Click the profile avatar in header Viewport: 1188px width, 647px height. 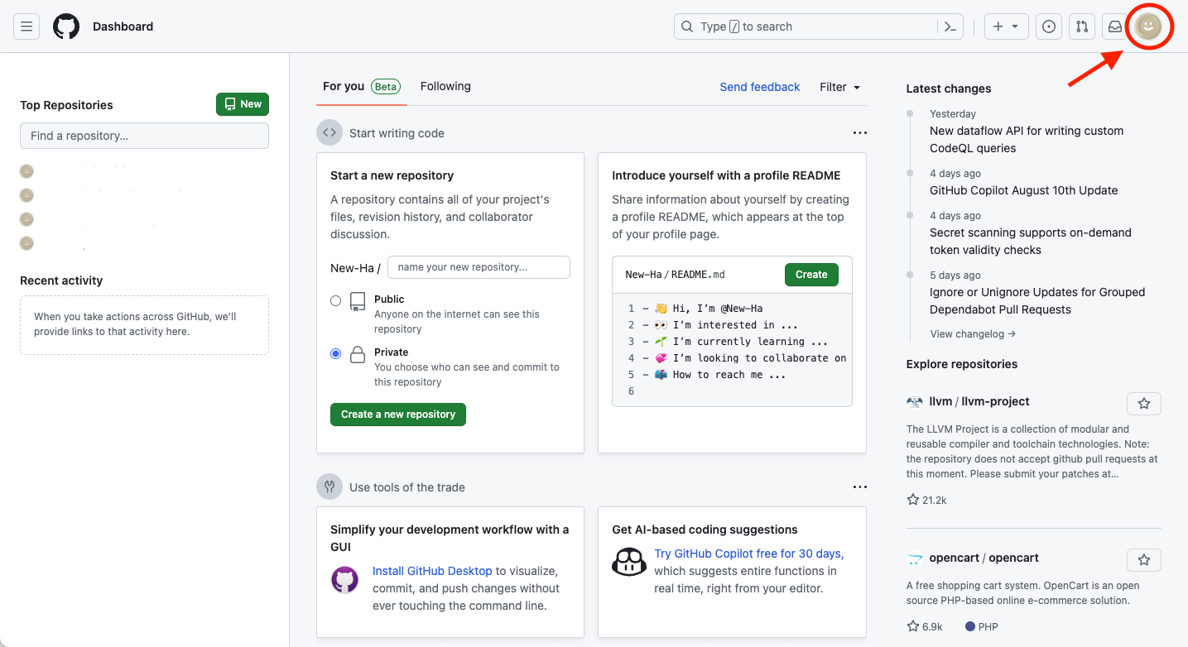point(1148,26)
